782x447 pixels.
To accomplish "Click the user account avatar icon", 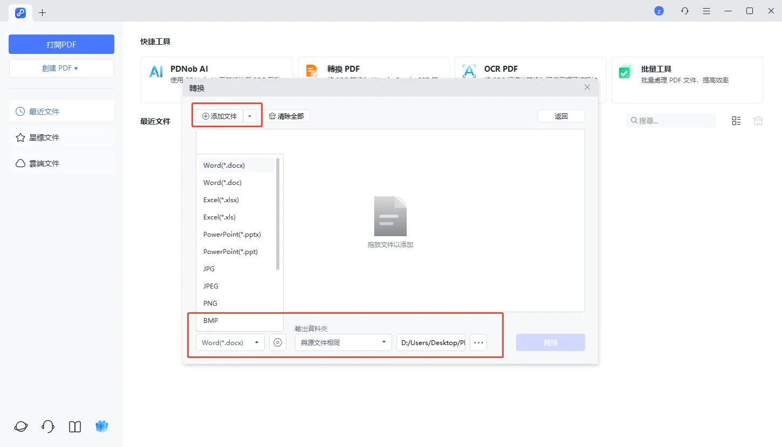I will [x=658, y=11].
